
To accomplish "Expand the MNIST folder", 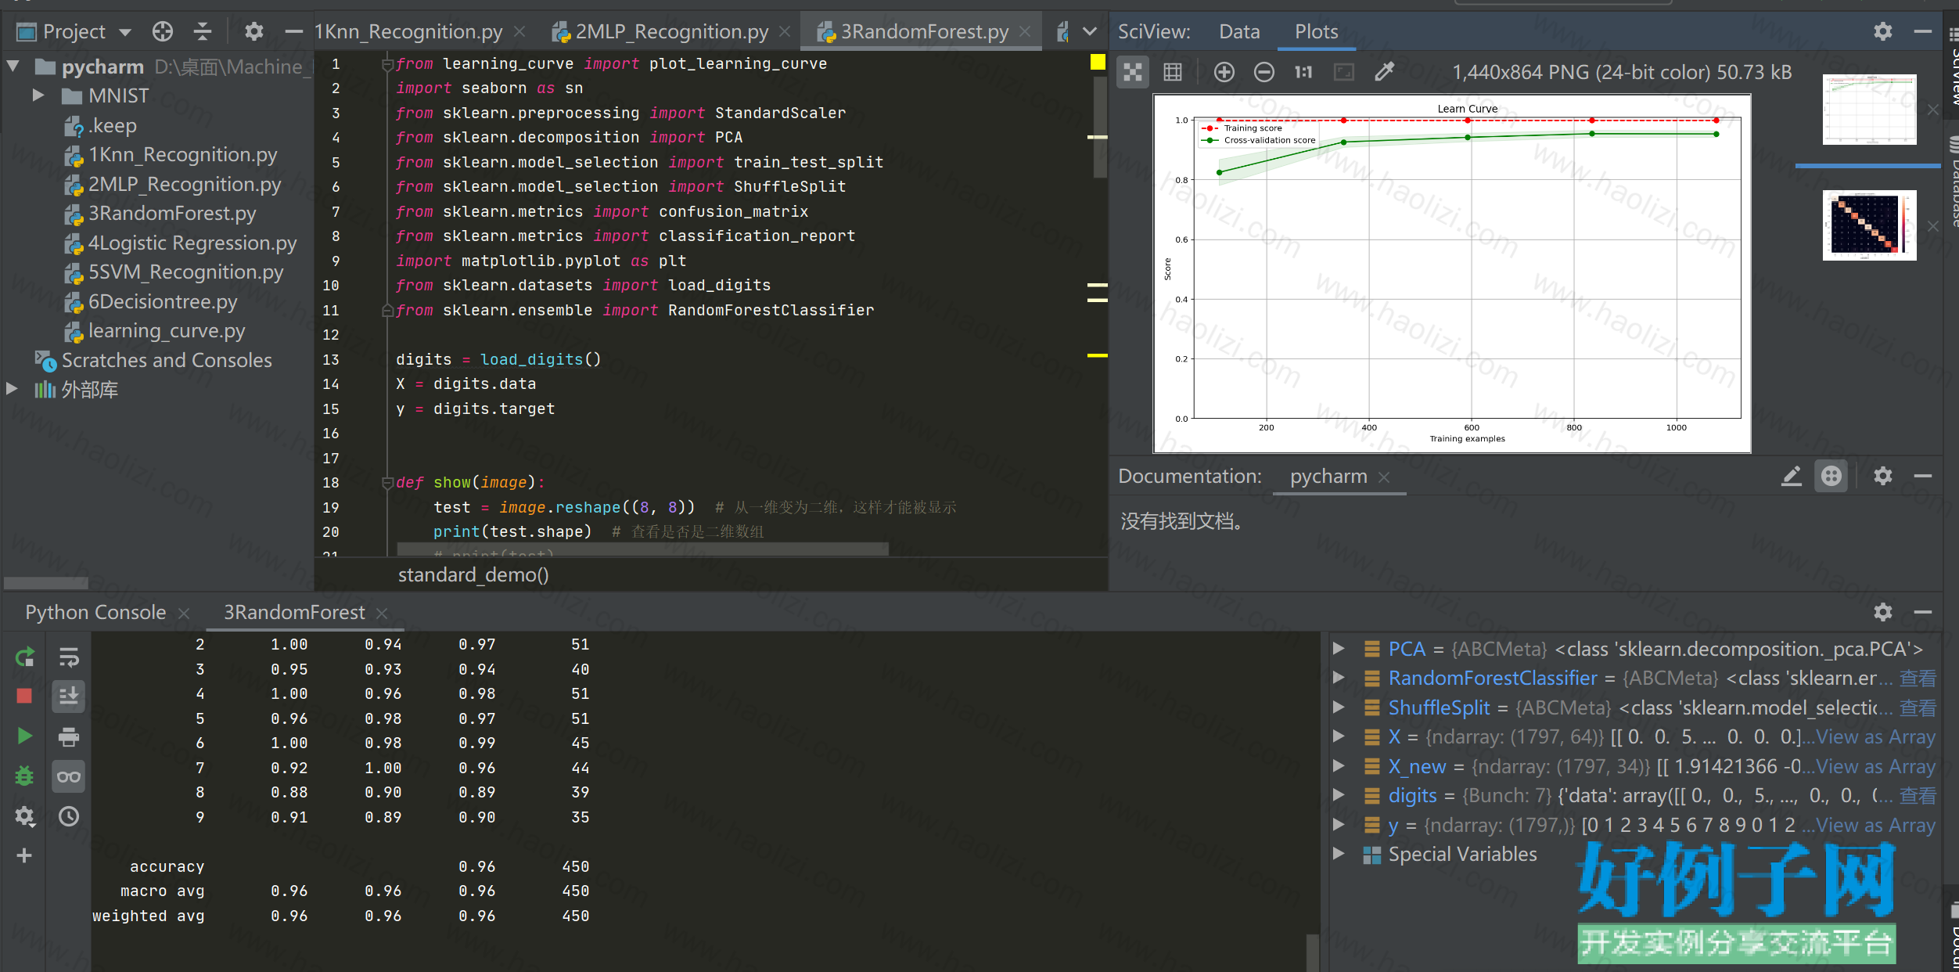I will pos(38,95).
